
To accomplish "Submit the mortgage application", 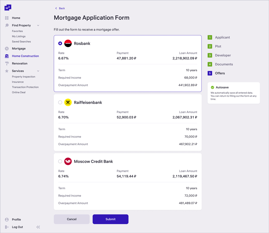I will click(110, 219).
